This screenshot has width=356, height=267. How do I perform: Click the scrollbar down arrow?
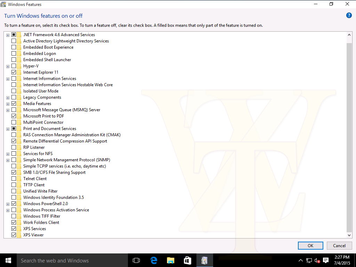click(x=349, y=235)
